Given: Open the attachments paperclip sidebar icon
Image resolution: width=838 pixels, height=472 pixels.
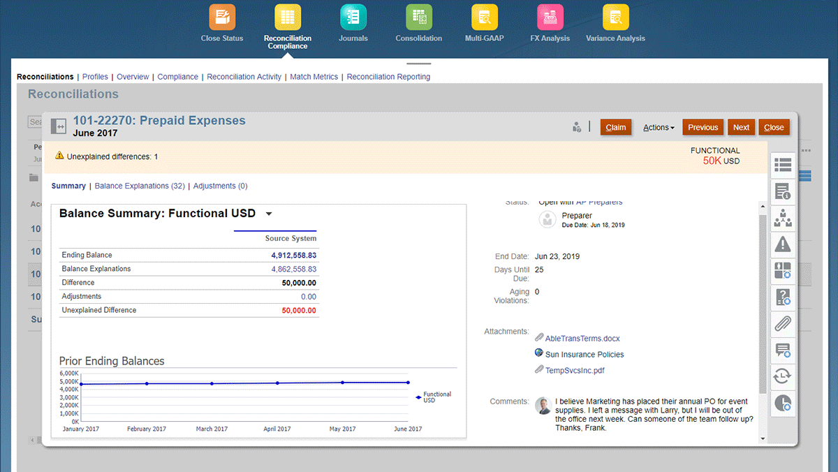Looking at the screenshot, I should pos(782,324).
